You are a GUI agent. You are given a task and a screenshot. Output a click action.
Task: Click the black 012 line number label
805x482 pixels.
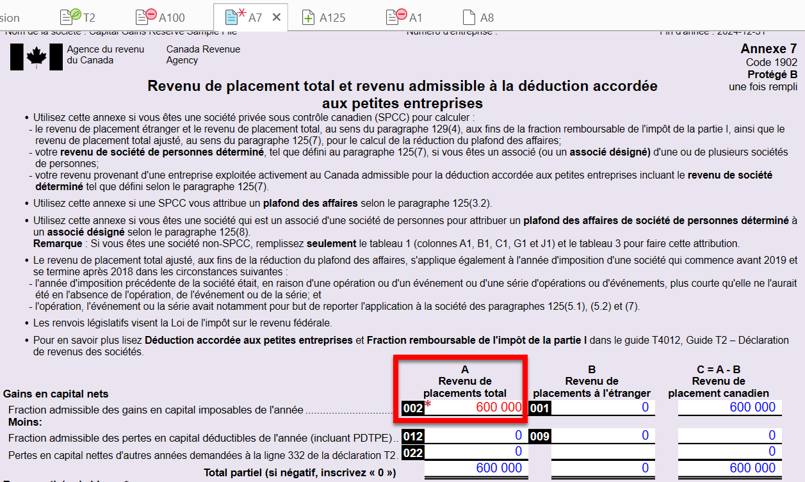click(412, 437)
